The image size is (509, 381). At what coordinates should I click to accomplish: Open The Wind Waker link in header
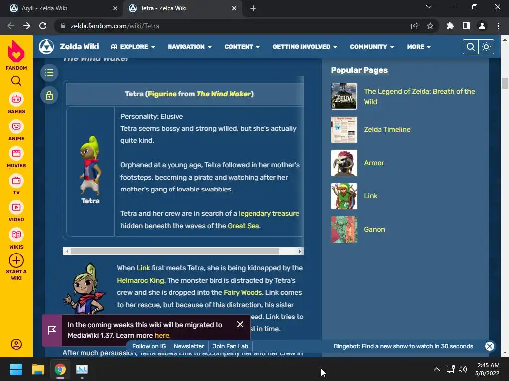tap(224, 94)
